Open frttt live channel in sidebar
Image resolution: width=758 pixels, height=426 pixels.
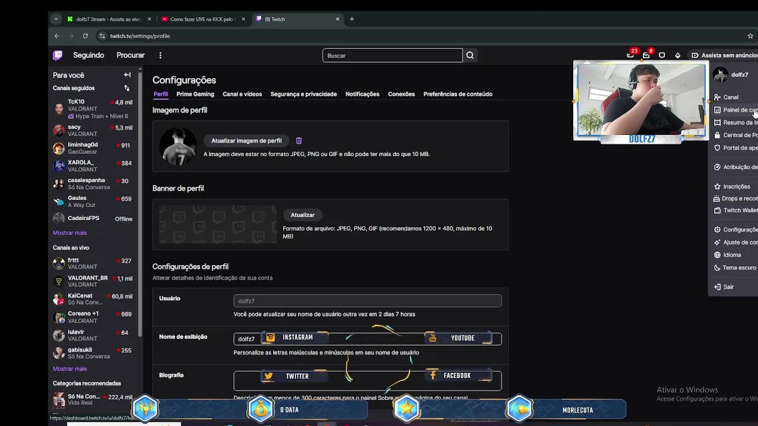pyautogui.click(x=92, y=263)
